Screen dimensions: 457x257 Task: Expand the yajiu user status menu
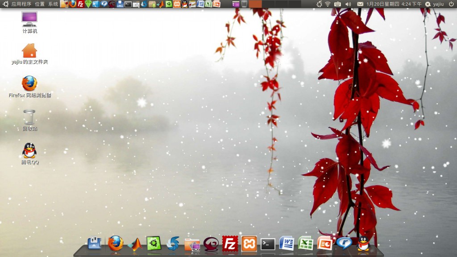click(435, 4)
